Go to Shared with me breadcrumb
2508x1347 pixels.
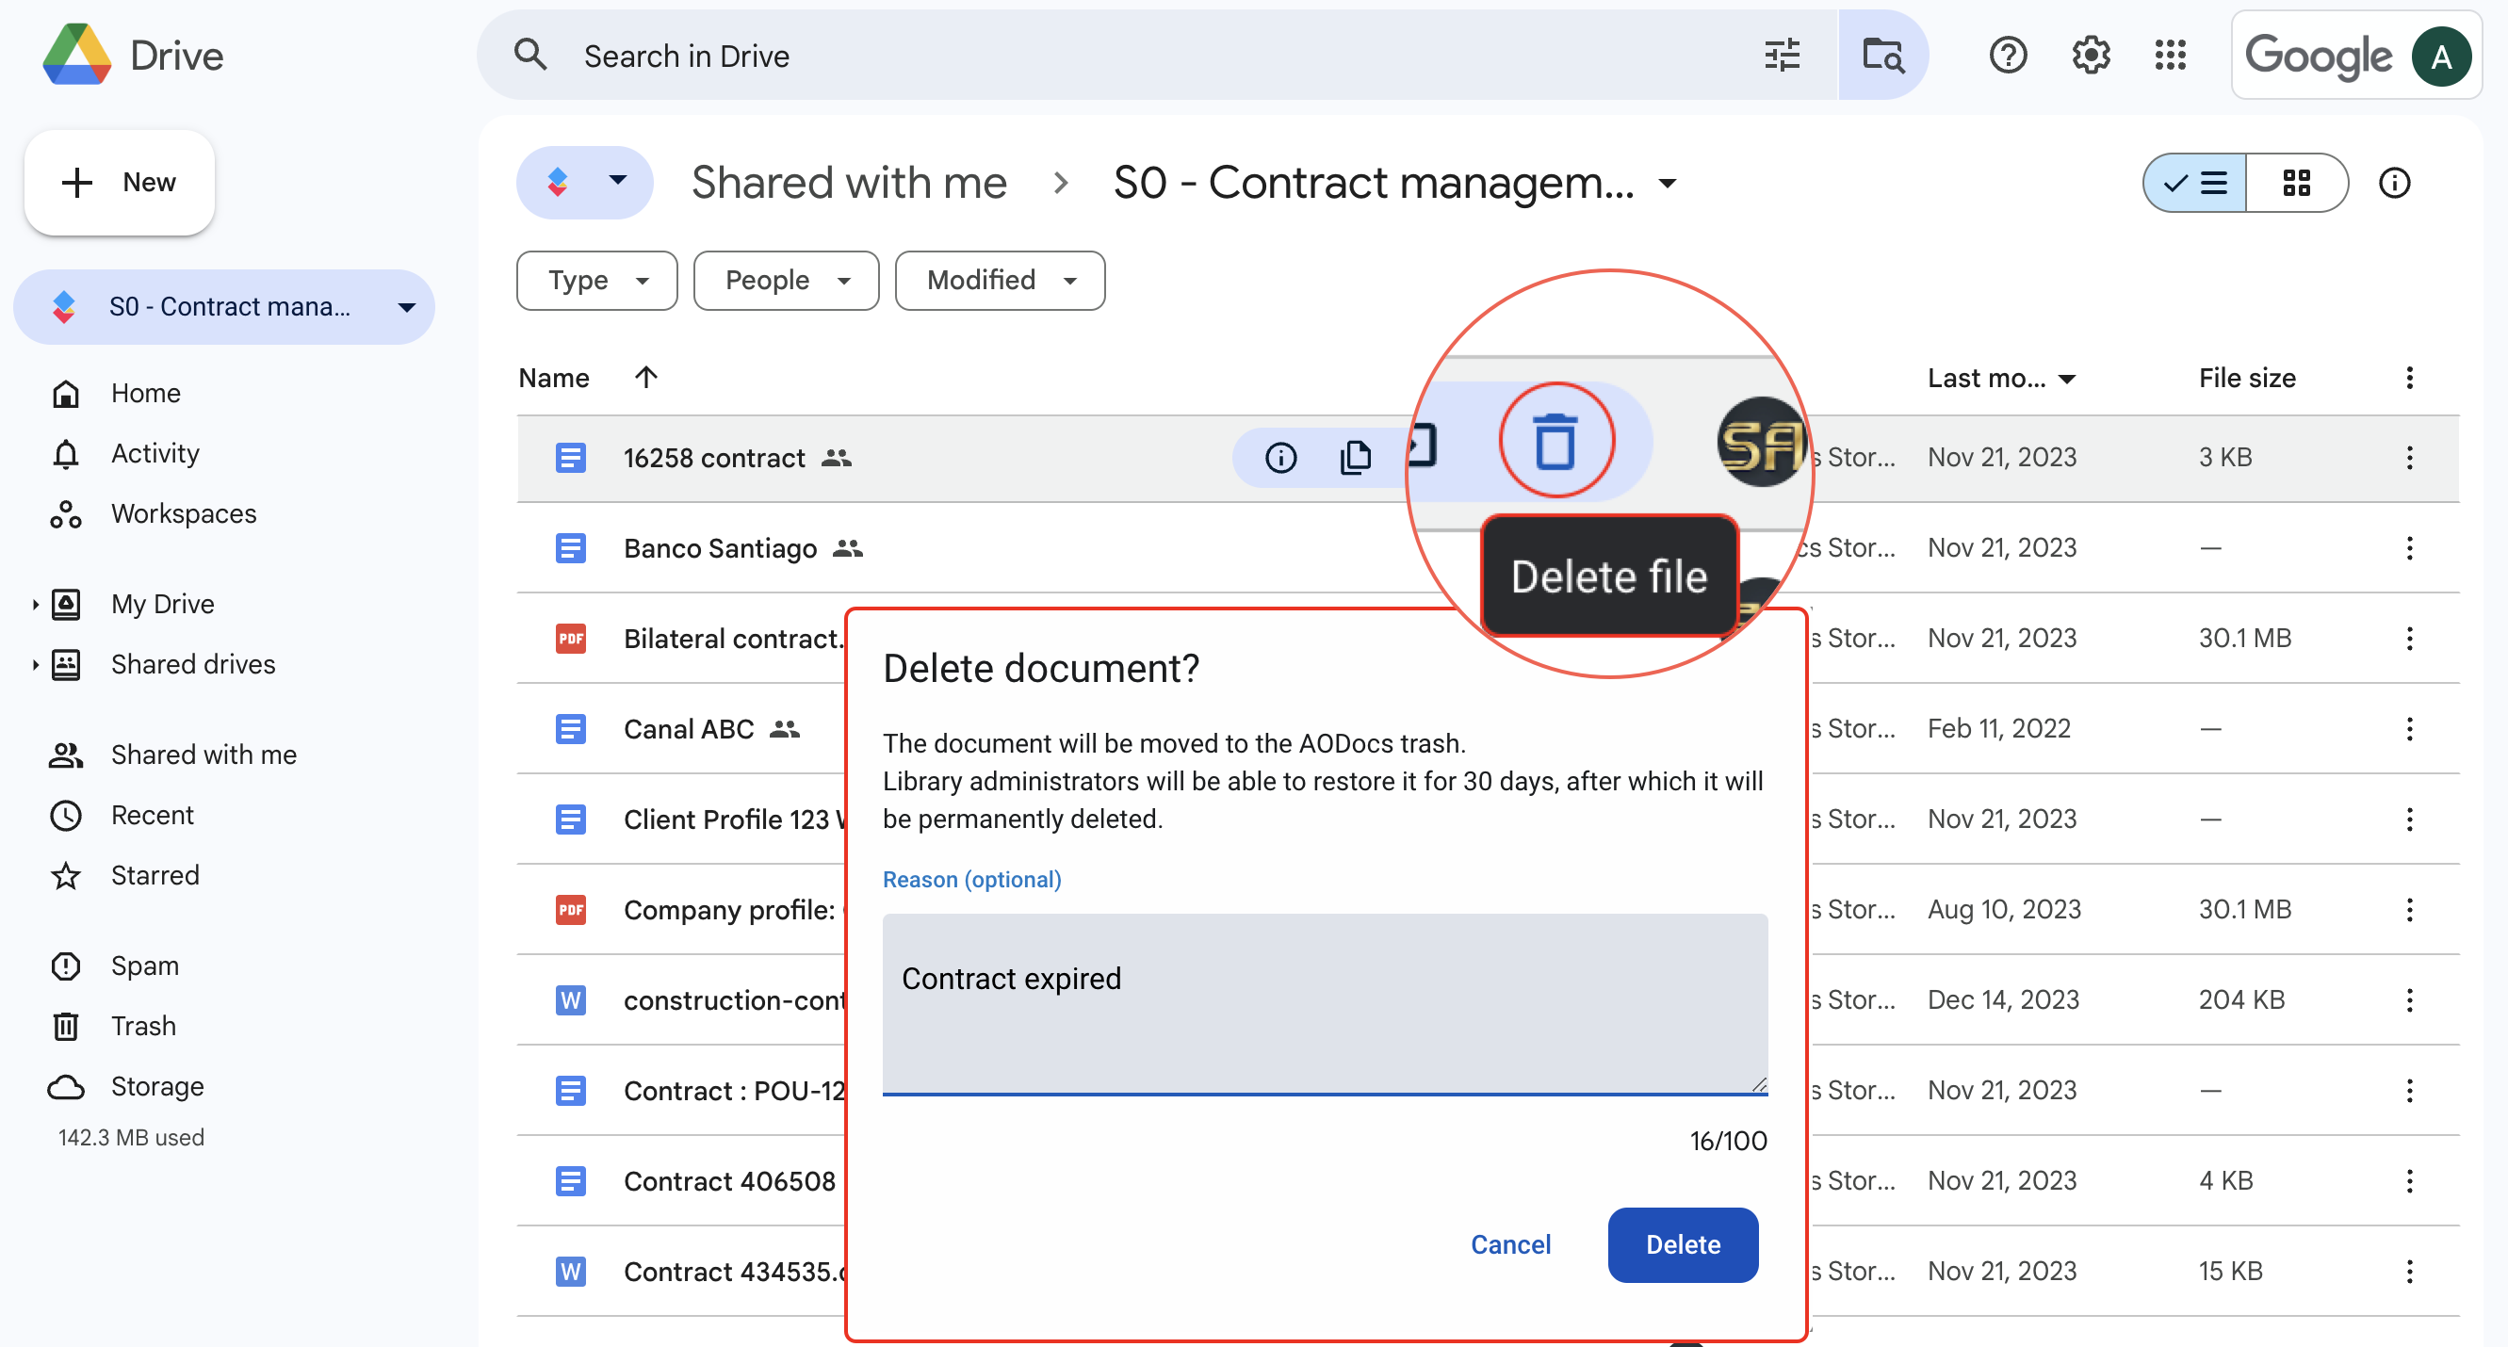[849, 183]
